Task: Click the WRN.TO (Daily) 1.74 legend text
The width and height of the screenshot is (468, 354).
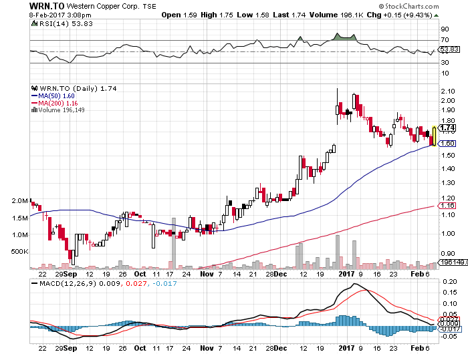Action: (78, 89)
